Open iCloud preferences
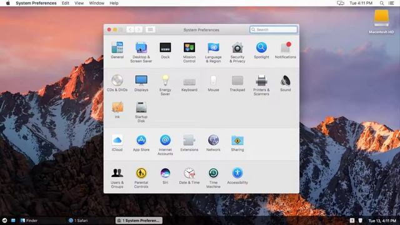 (117, 143)
